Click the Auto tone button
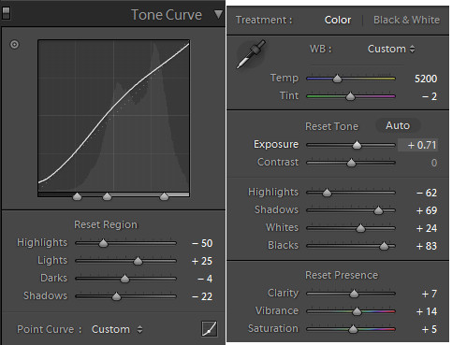The image size is (452, 345). point(398,125)
